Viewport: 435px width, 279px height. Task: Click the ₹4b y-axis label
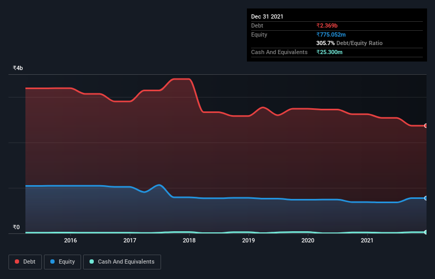pyautogui.click(x=18, y=68)
